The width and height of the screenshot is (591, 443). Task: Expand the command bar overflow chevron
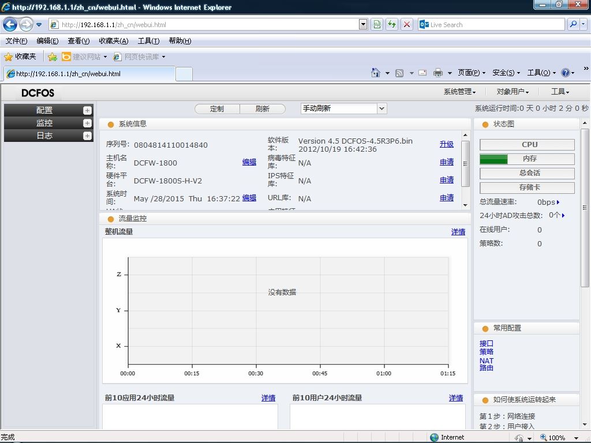tap(586, 68)
